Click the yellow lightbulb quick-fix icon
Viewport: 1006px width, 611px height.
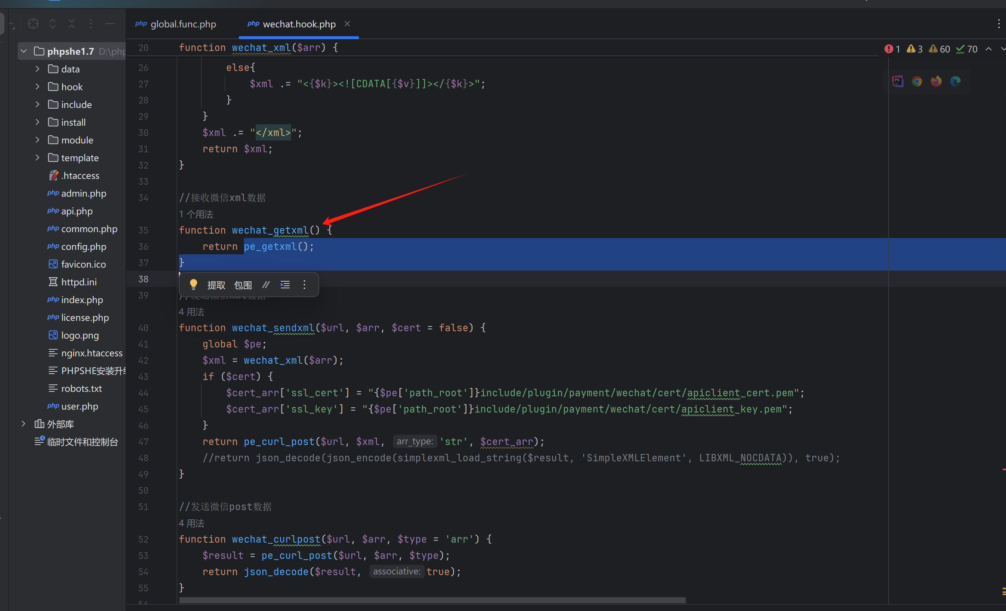point(194,285)
